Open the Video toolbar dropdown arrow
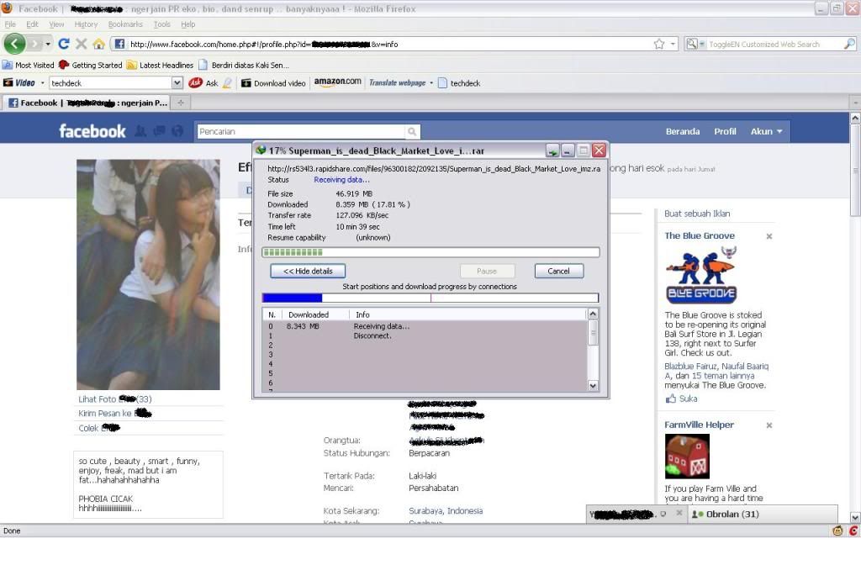This screenshot has width=861, height=565. [42, 83]
